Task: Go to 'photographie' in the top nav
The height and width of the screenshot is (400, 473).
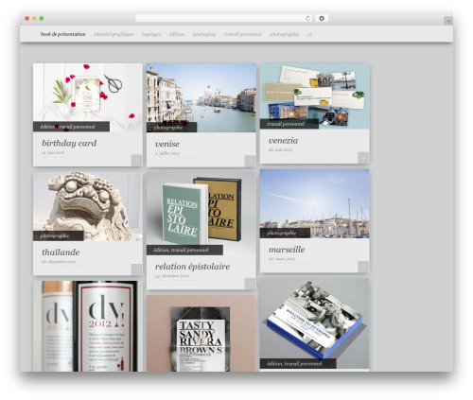Action: tap(284, 34)
